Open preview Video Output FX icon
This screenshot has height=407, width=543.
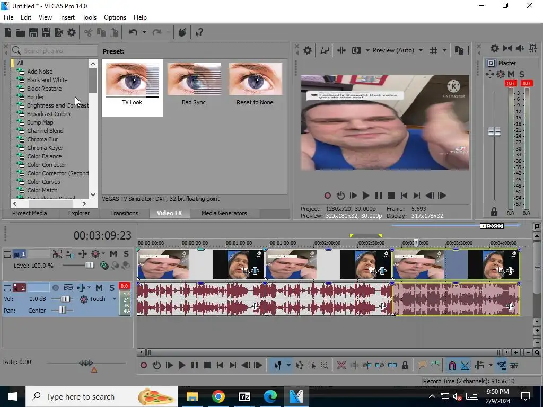point(341,50)
